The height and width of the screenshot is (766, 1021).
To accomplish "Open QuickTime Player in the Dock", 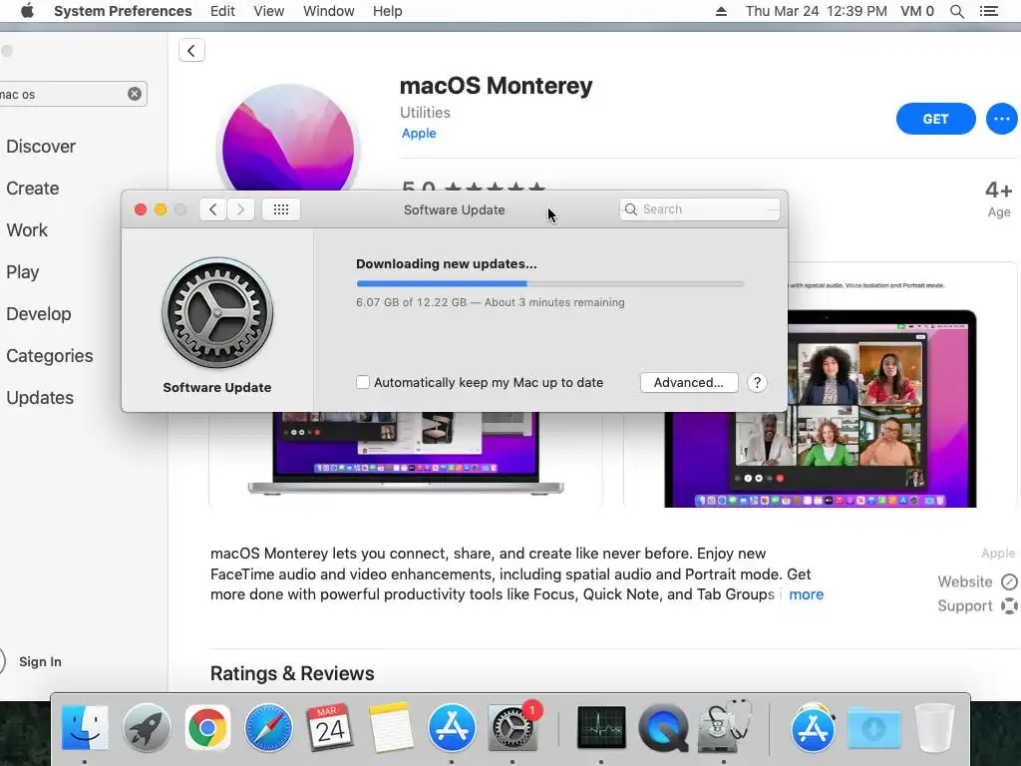I will pyautogui.click(x=663, y=727).
